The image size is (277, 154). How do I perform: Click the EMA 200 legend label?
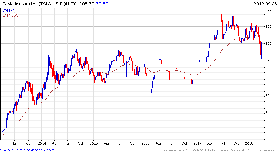coord(10,15)
